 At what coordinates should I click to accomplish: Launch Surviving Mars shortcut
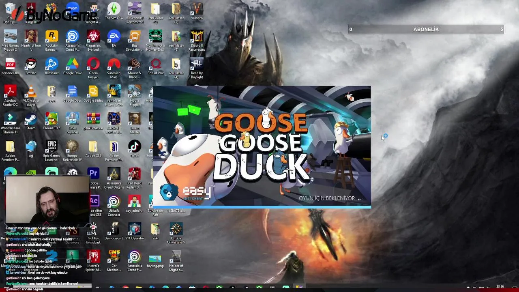click(x=114, y=67)
